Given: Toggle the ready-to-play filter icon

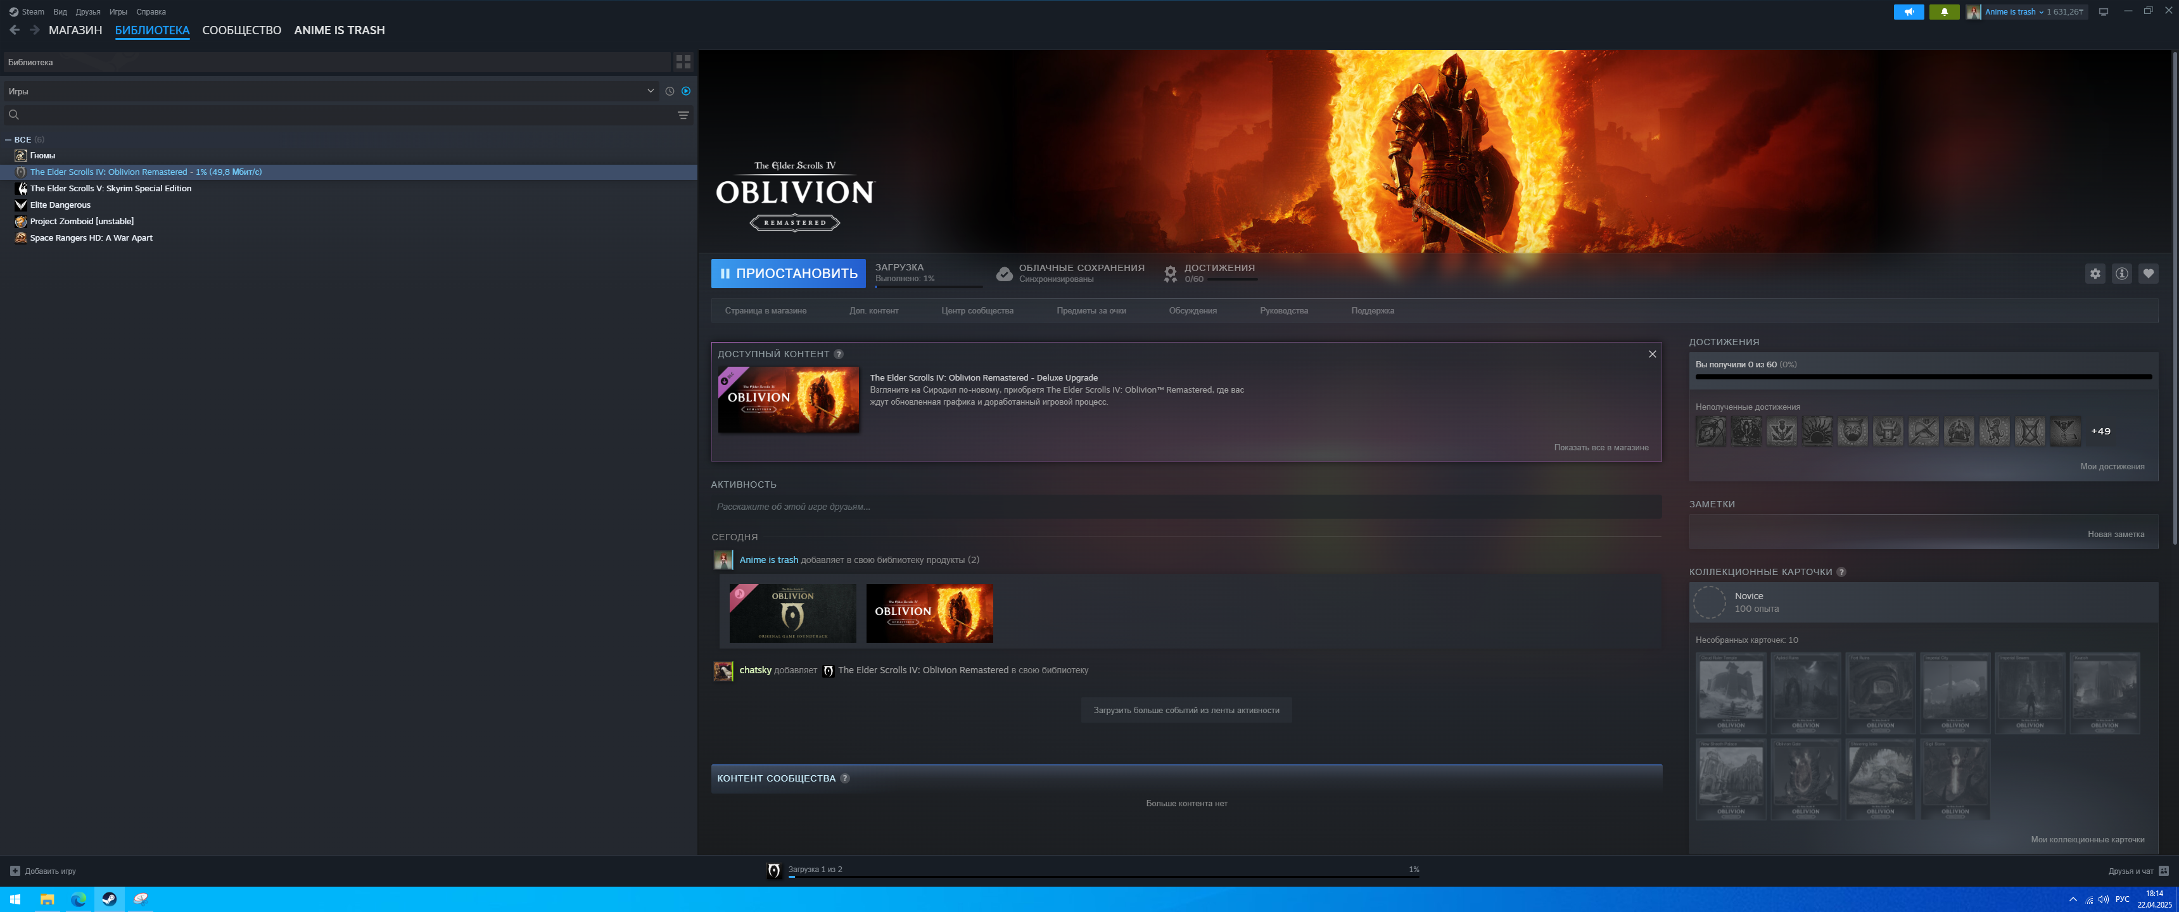Looking at the screenshot, I should 686,91.
